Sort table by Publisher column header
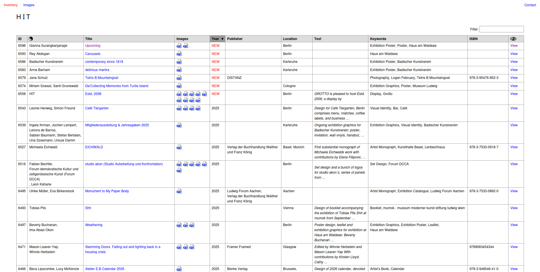Screen dimensions: 540x272 pos(235,39)
